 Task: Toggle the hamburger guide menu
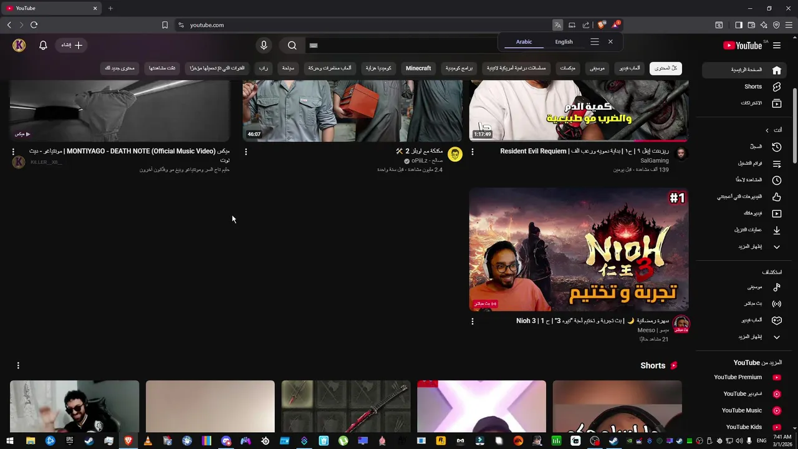777,46
